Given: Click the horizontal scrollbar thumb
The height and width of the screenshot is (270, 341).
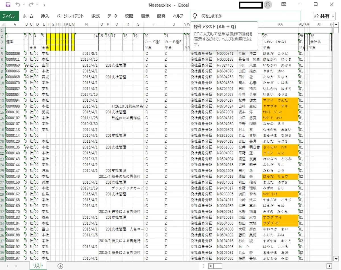Looking at the screenshot, I should [x=218, y=266].
